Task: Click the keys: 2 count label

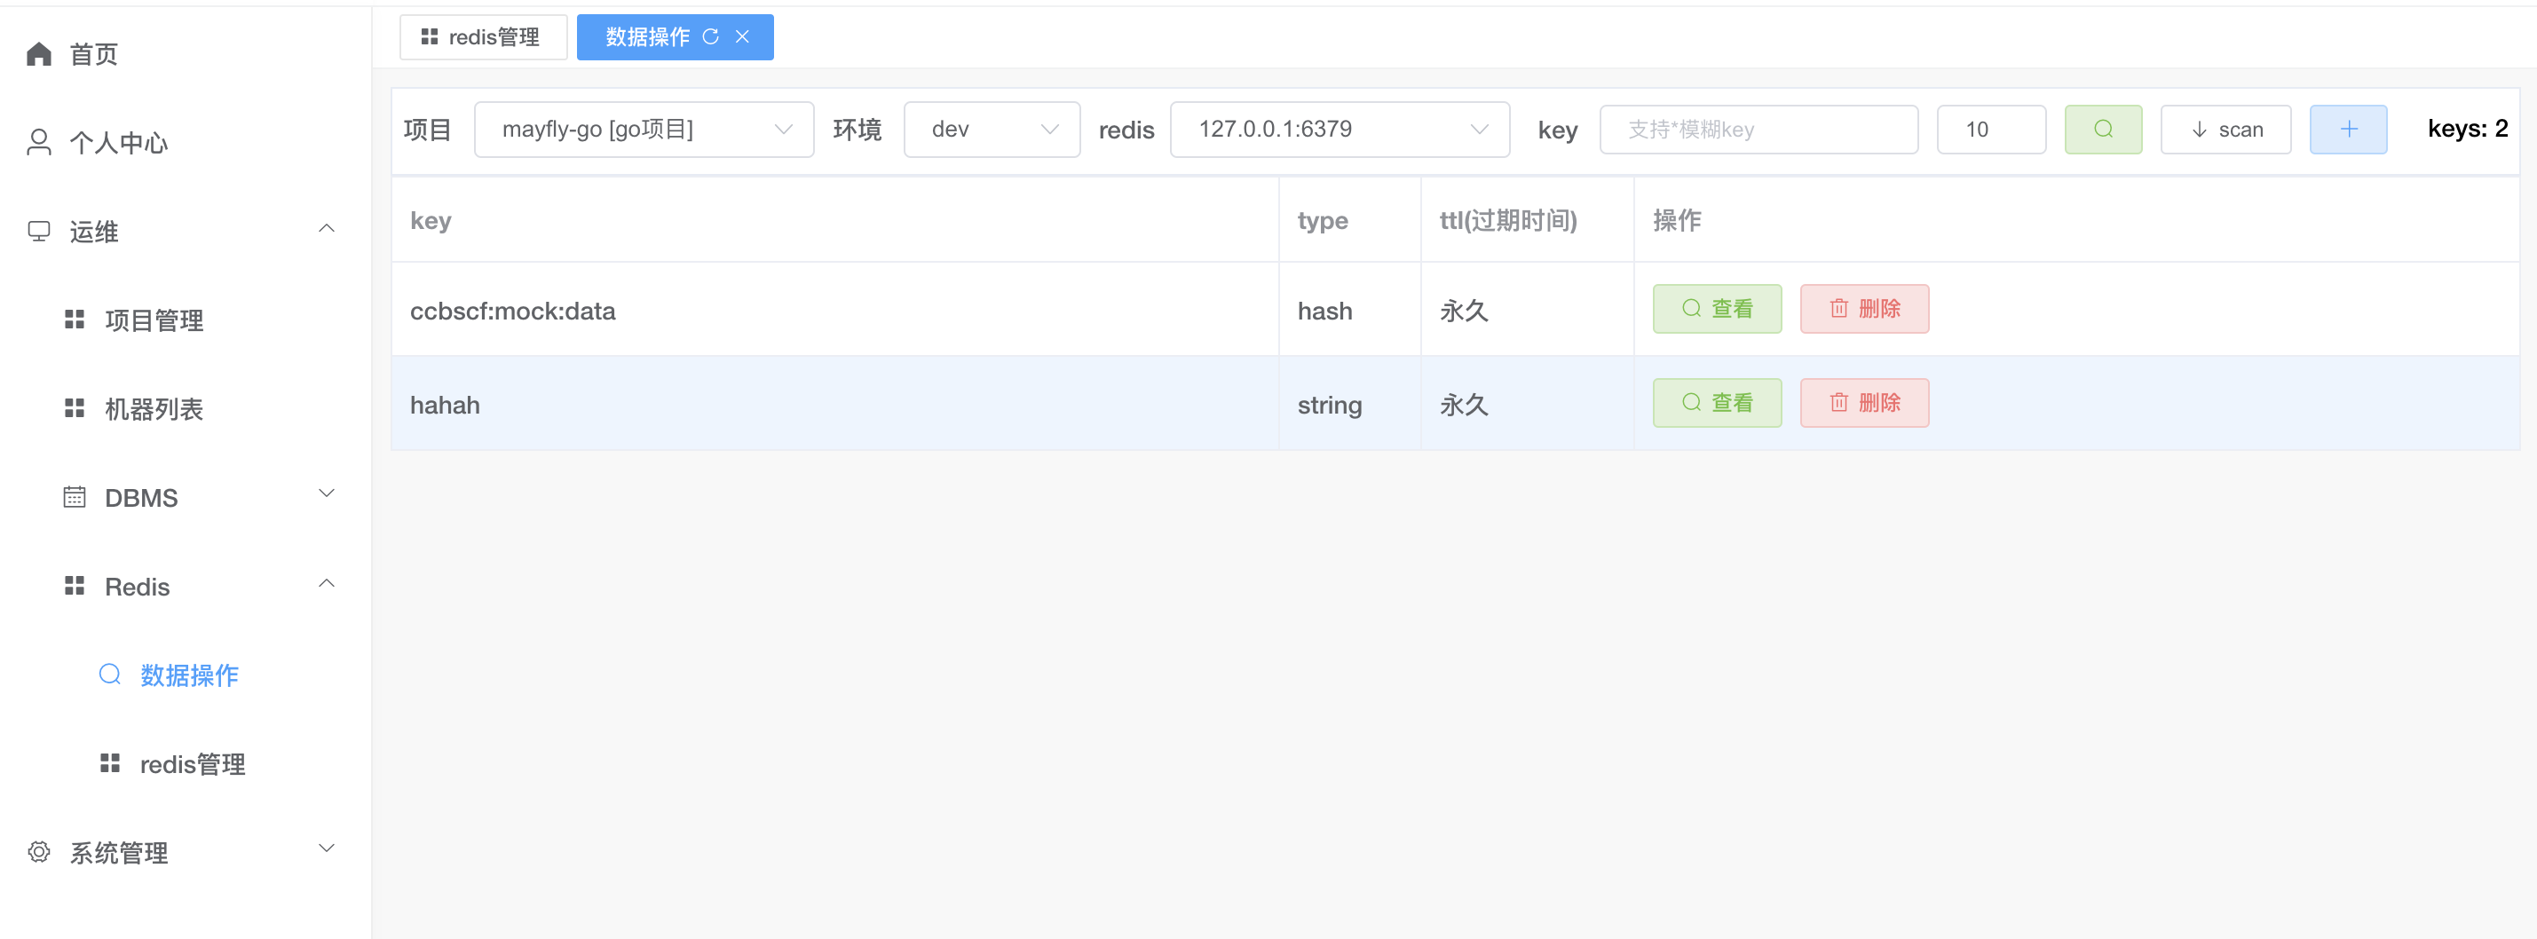Action: [2467, 128]
